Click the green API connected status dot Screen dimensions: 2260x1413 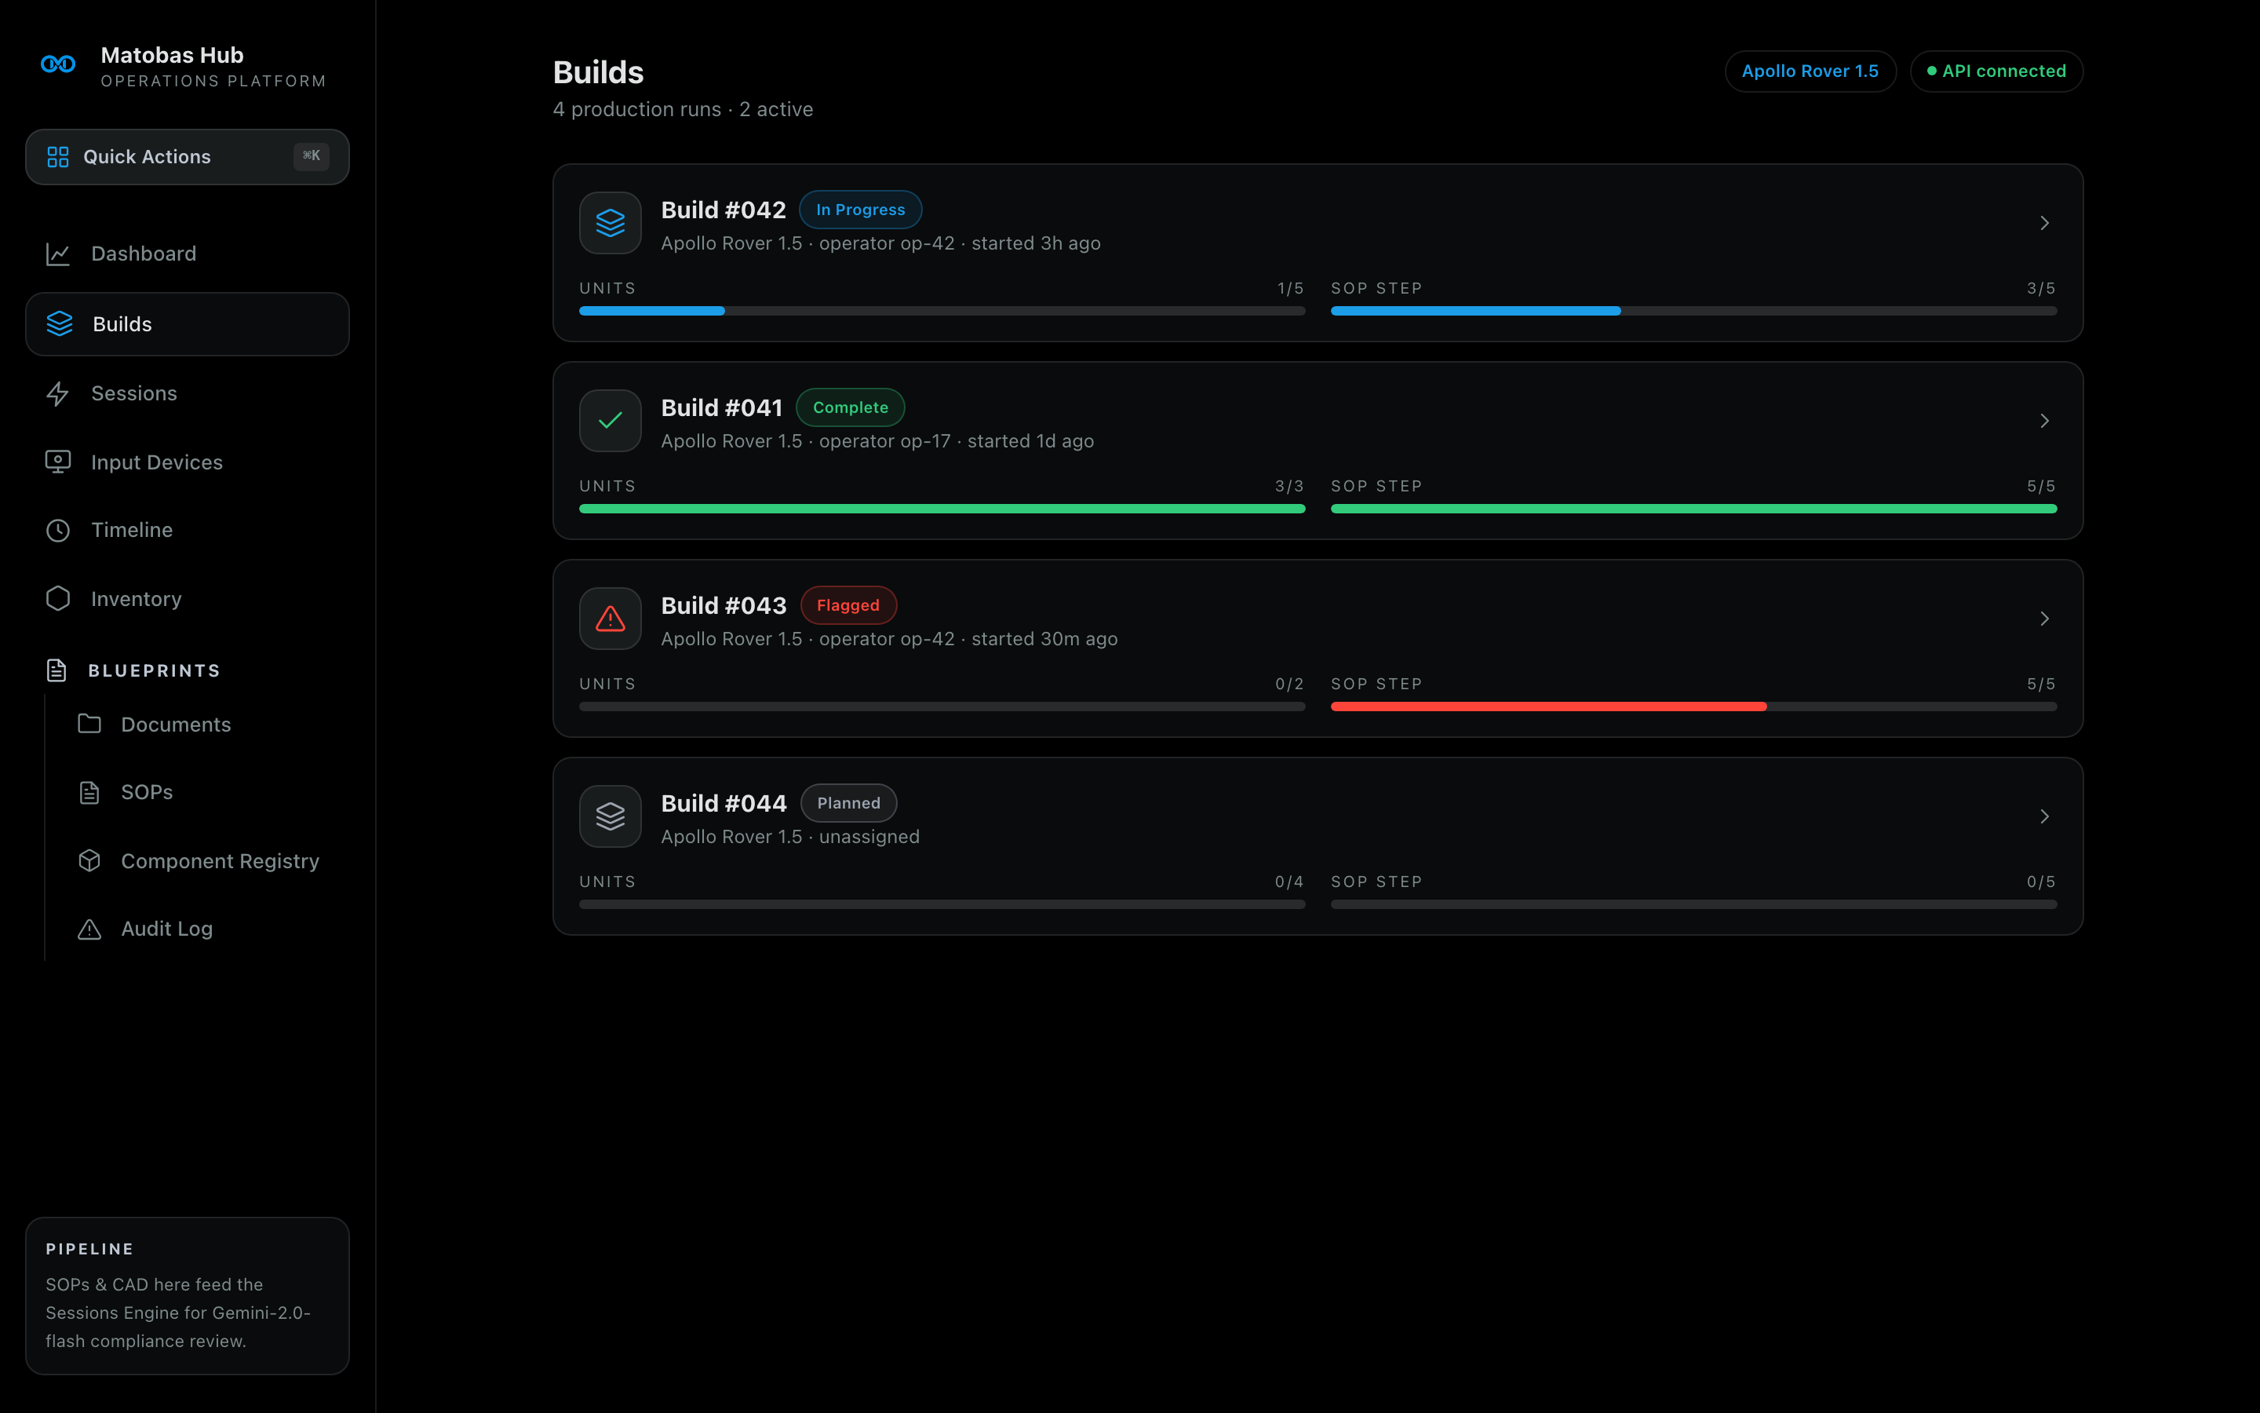[x=1931, y=71]
